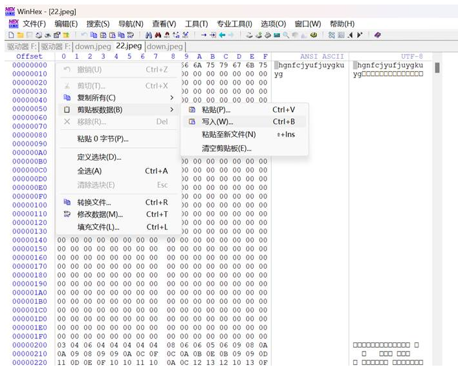This screenshot has width=458, height=376.
Task: Click the ANSI ASCII column header
Action: 322,56
